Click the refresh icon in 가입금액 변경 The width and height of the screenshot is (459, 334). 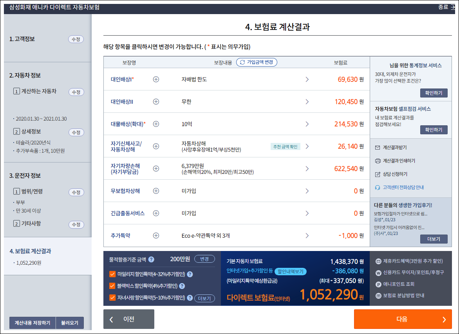[242, 62]
